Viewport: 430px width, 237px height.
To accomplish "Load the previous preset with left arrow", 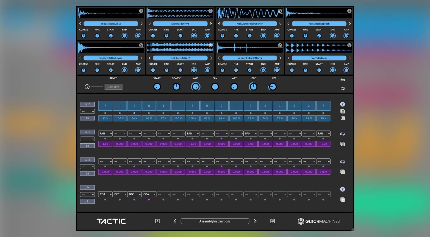I will click(175, 221).
